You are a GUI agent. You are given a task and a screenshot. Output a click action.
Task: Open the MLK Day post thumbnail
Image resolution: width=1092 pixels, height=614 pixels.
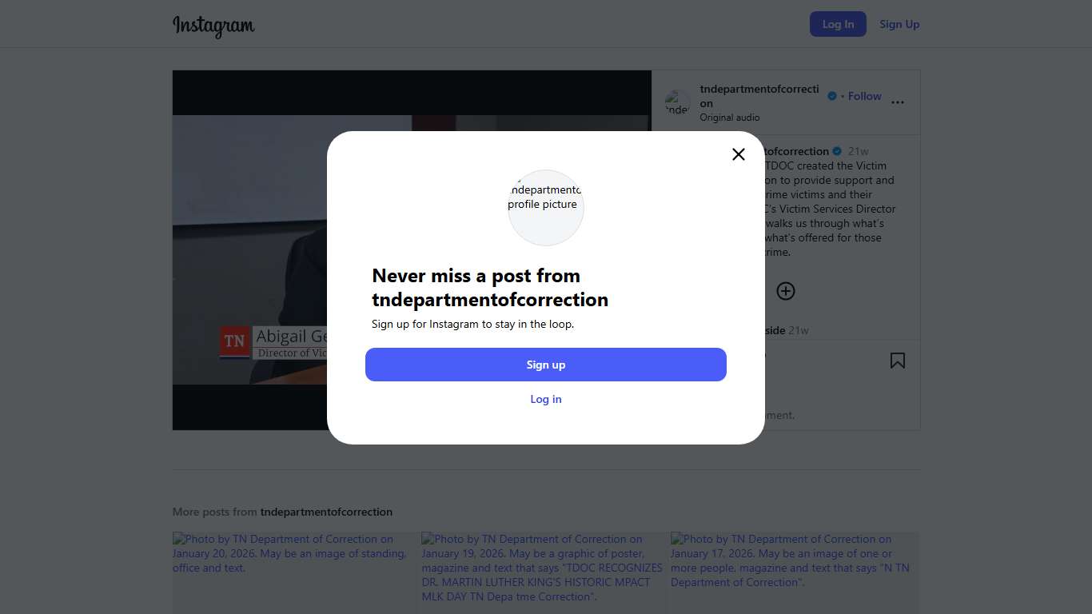click(544, 572)
